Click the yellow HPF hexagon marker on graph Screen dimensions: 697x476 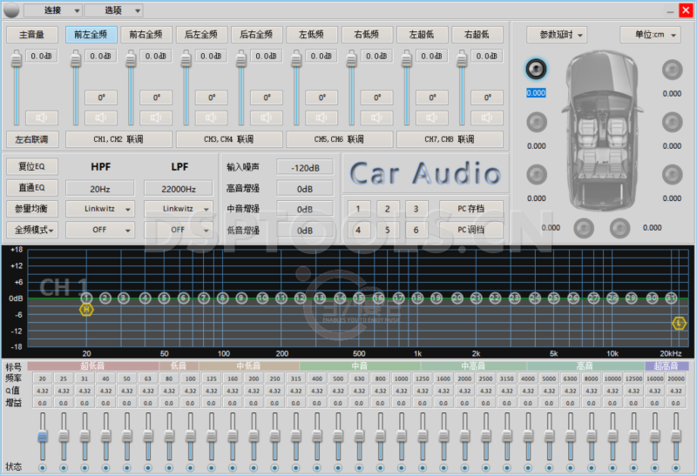pyautogui.click(x=86, y=309)
